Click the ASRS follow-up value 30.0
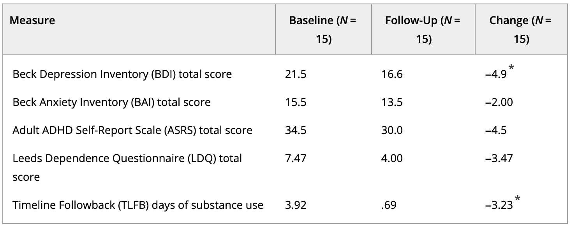The height and width of the screenshot is (226, 571). [392, 130]
